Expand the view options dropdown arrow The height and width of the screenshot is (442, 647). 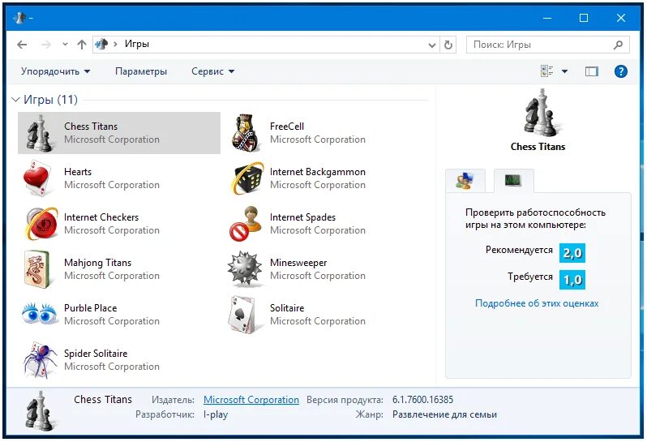[x=564, y=71]
